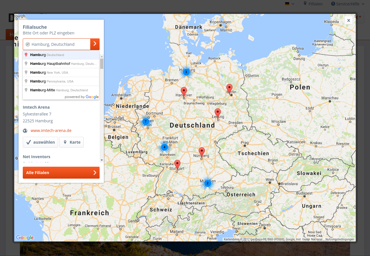Click the Österreich label on the map
Viewport: 370px width, 256px height.
(241, 195)
